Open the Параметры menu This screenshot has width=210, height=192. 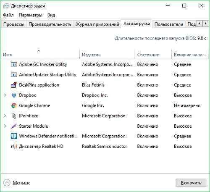pyautogui.click(x=31, y=15)
